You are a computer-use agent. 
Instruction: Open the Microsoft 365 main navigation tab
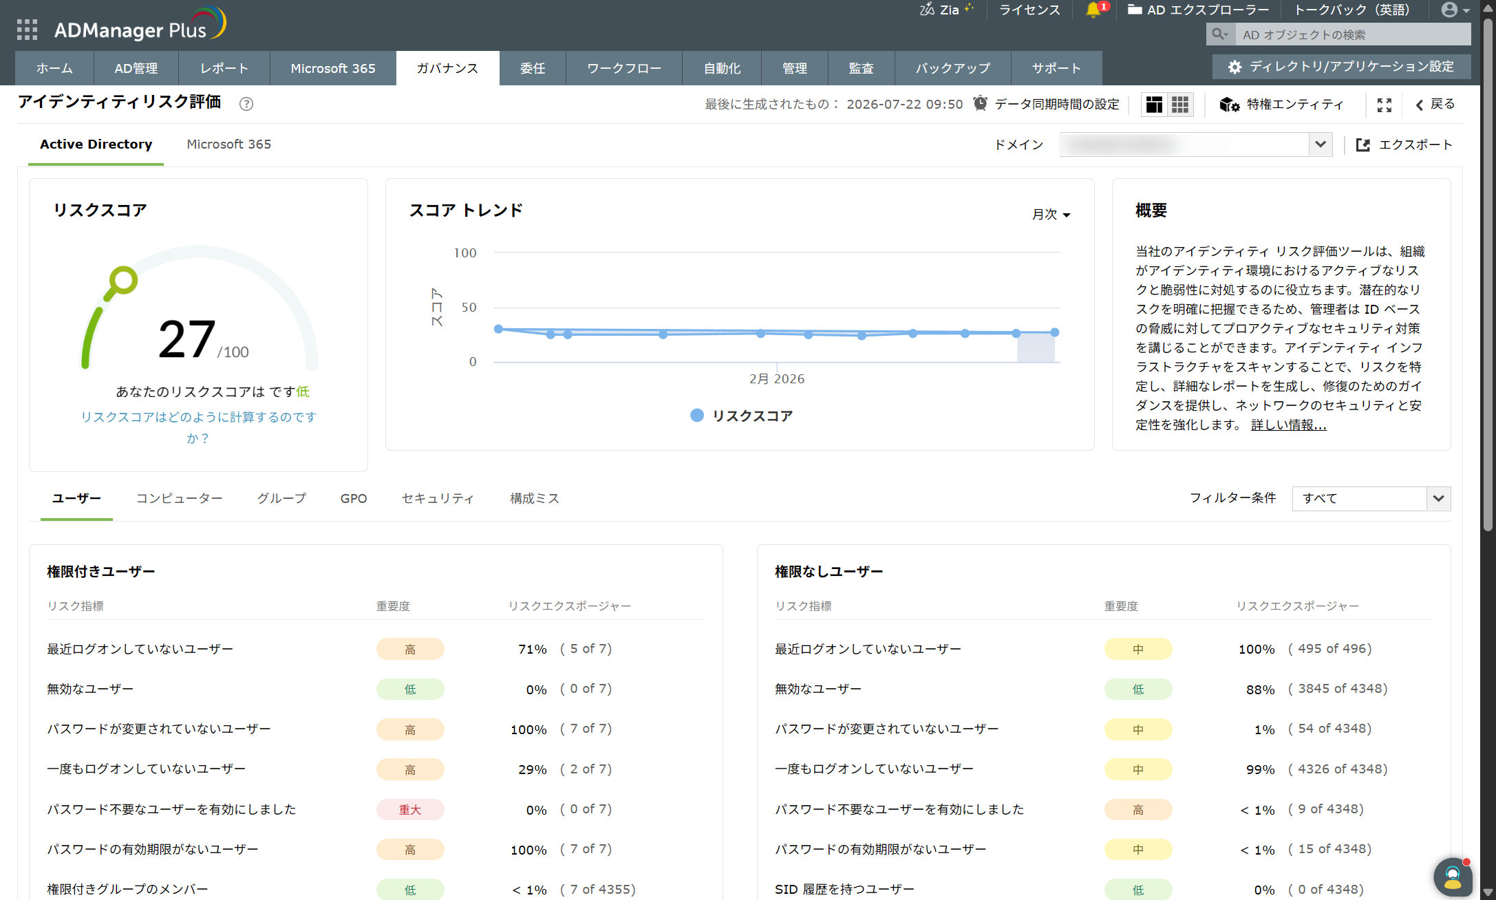coord(333,68)
